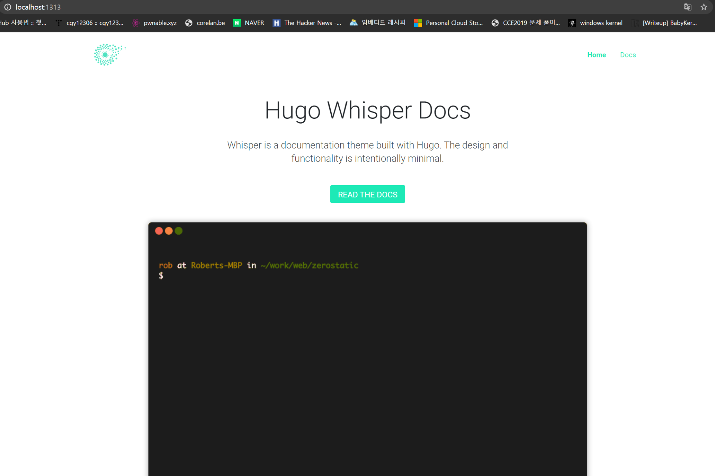Click the teal dotted site logo
Screen dimensions: 715x476
[x=109, y=54]
